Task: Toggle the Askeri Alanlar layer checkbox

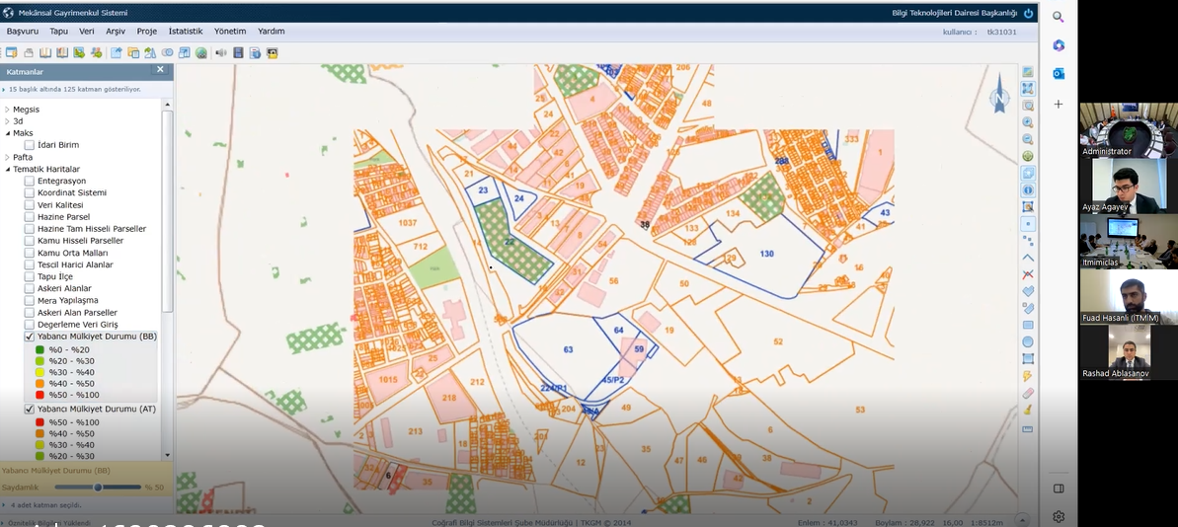Action: (x=30, y=288)
